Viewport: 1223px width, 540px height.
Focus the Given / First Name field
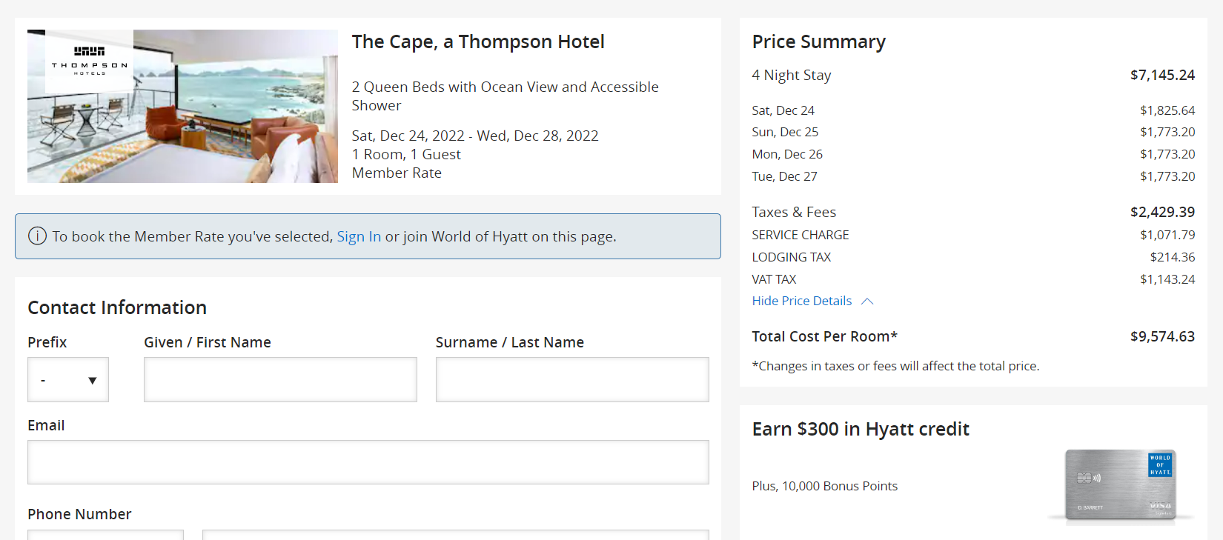click(x=280, y=380)
